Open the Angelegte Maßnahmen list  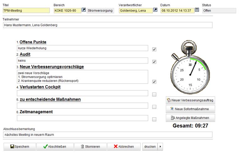coord(190,118)
